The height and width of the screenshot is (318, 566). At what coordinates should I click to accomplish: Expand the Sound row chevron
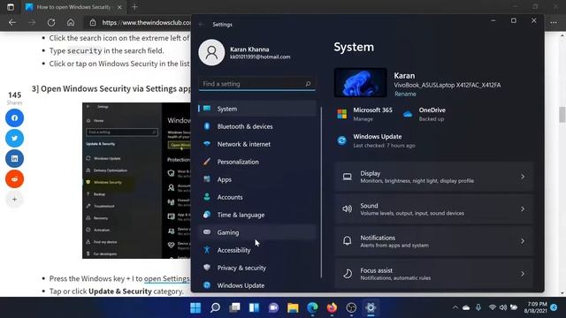click(523, 209)
